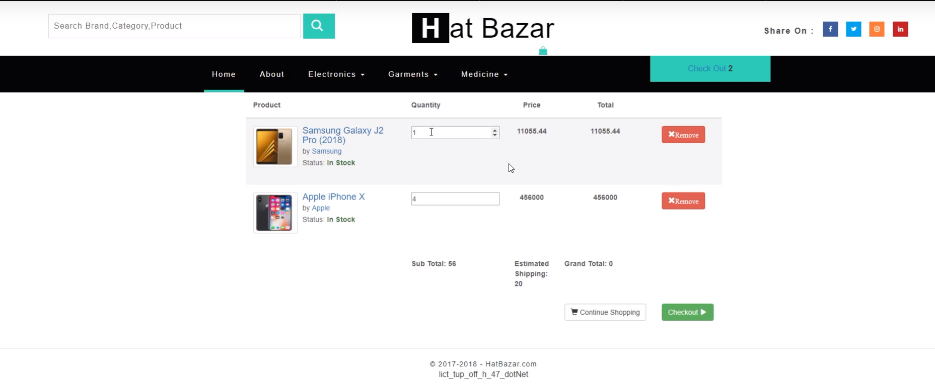
Task: Click the footer text lict_tup_off_h_47_dotNet
Action: pos(483,374)
